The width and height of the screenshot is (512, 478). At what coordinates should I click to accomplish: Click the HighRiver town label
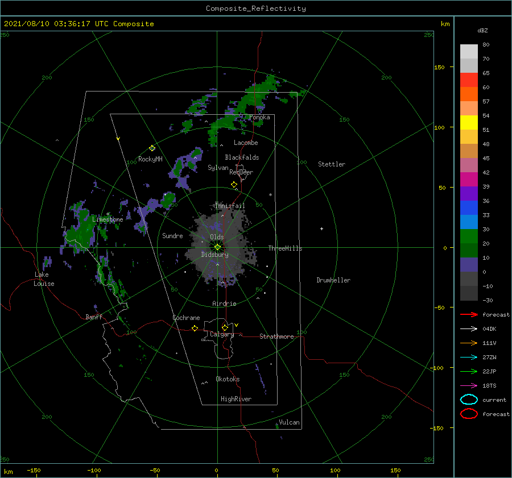click(x=236, y=399)
